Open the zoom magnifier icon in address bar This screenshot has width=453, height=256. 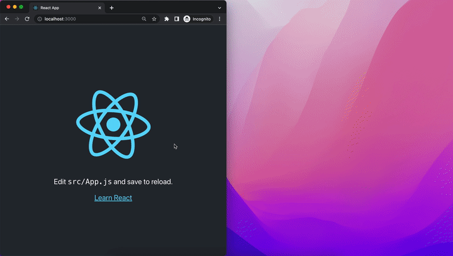144,19
